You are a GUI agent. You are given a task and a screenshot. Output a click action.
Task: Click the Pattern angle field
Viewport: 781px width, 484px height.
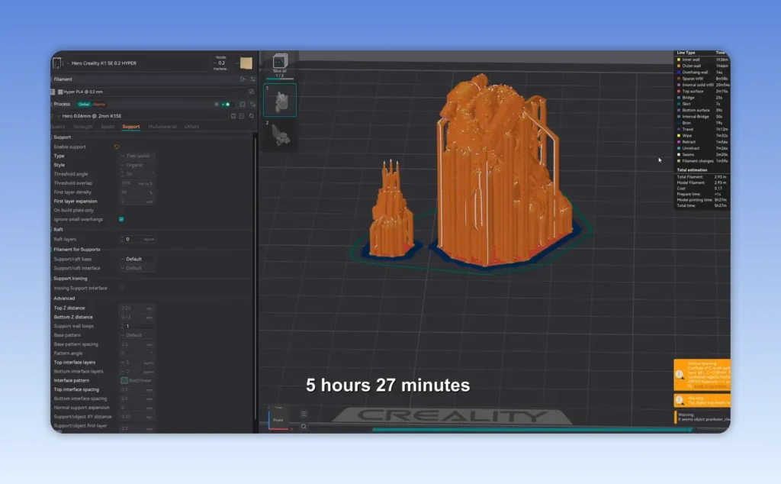click(x=137, y=353)
